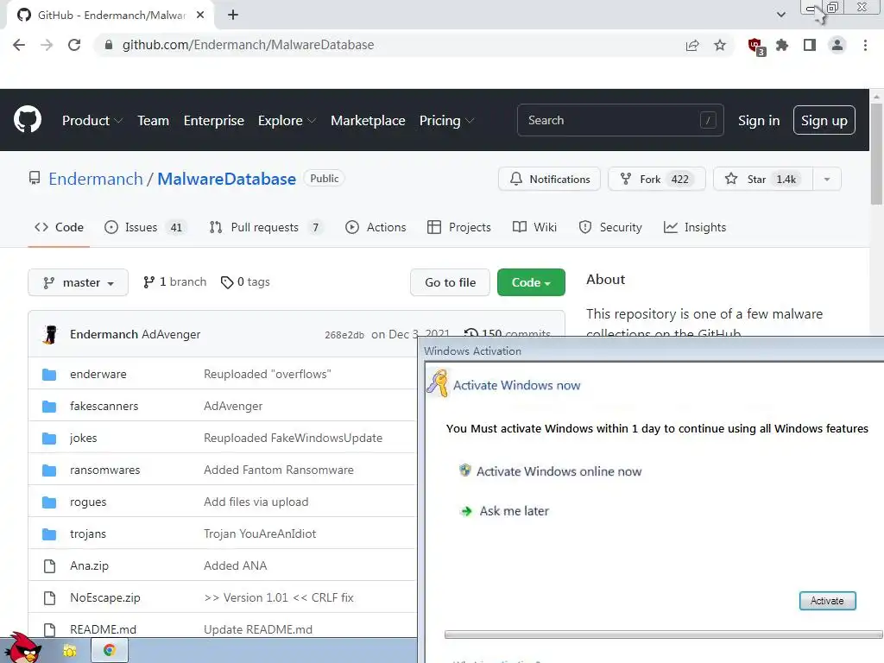The image size is (884, 663).
Task: Bookmark this page with the star icon
Action: (720, 45)
